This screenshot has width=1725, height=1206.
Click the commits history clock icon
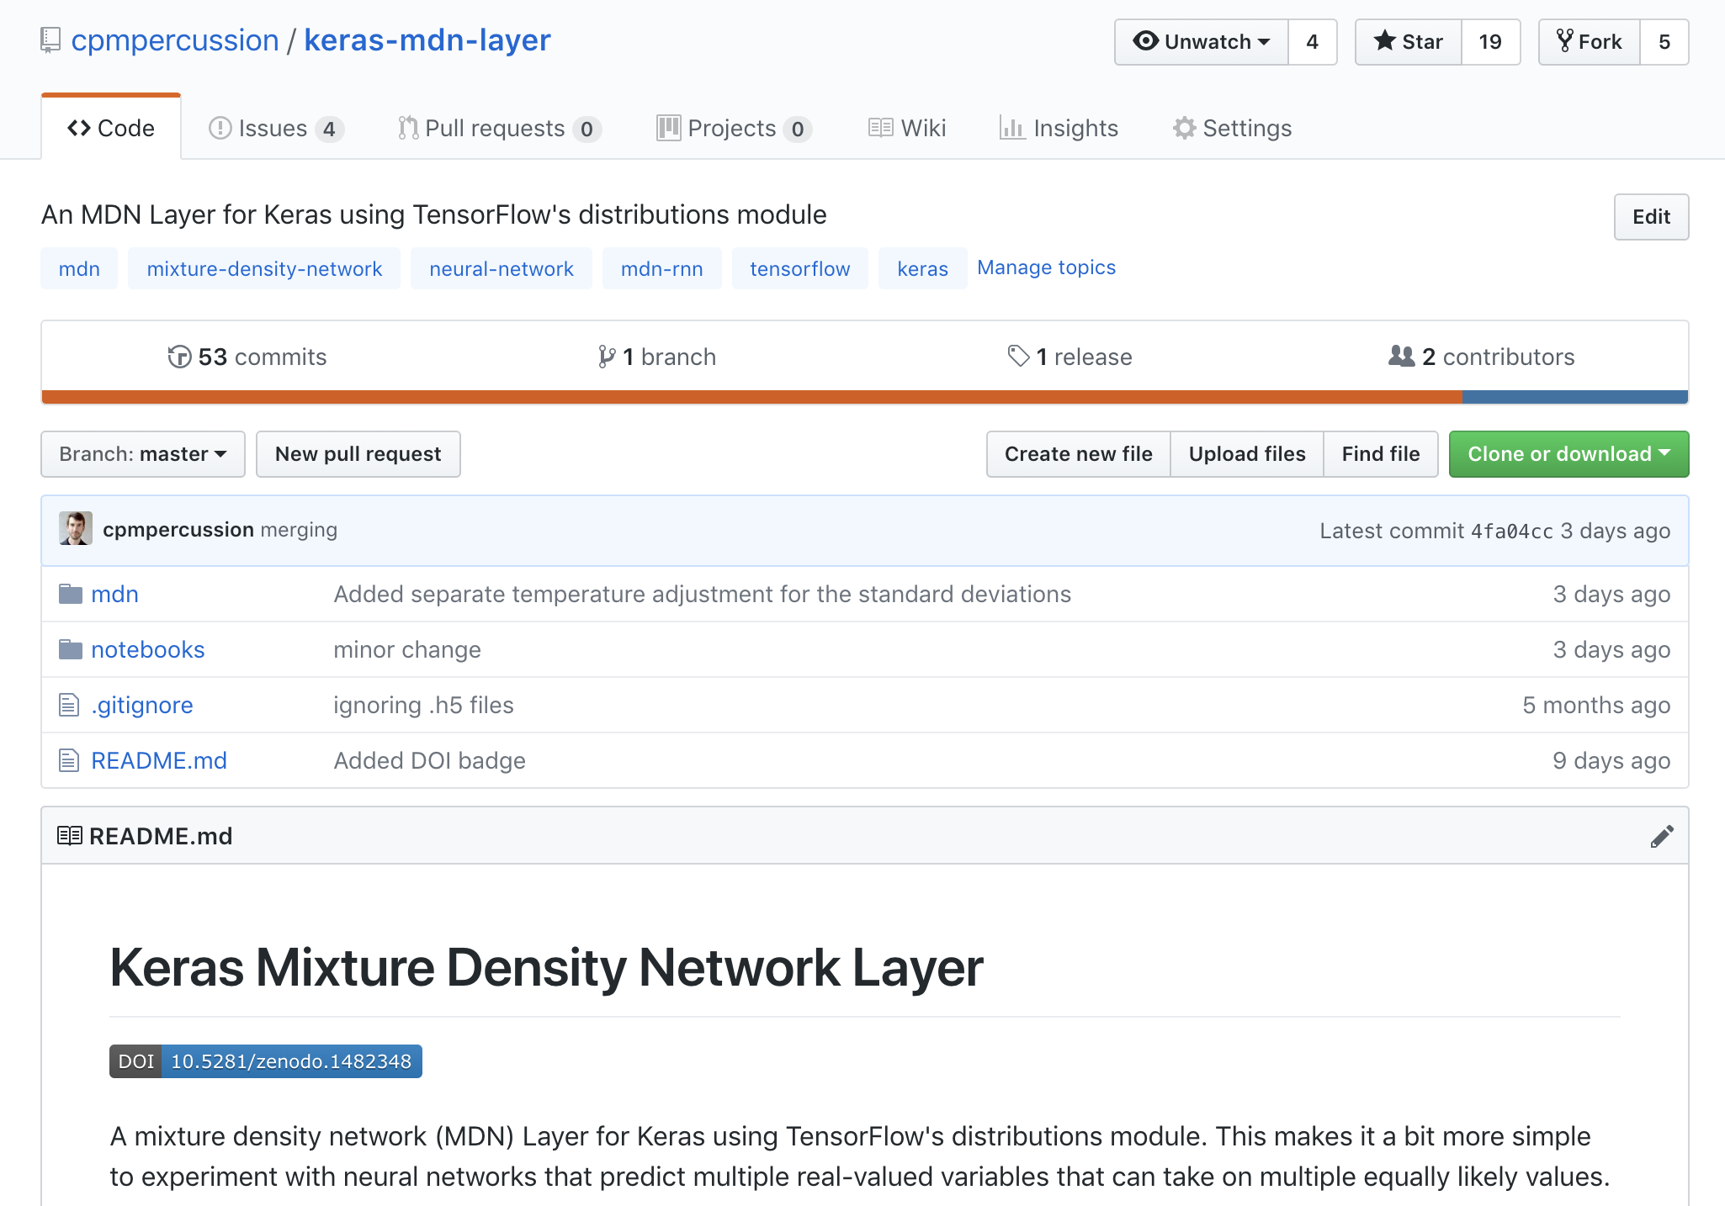(179, 357)
